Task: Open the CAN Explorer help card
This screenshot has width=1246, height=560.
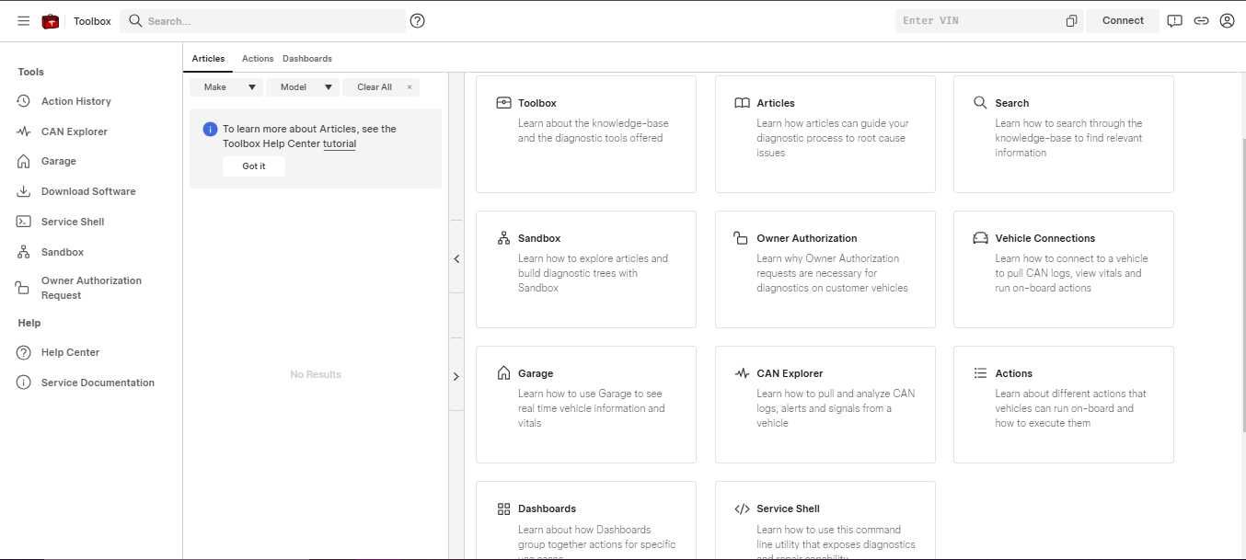Action: (825, 405)
